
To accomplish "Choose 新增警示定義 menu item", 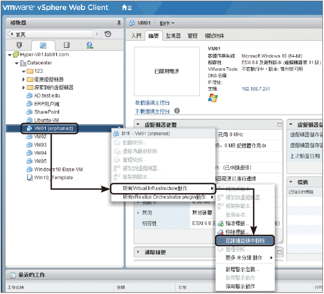I will (x=245, y=269).
